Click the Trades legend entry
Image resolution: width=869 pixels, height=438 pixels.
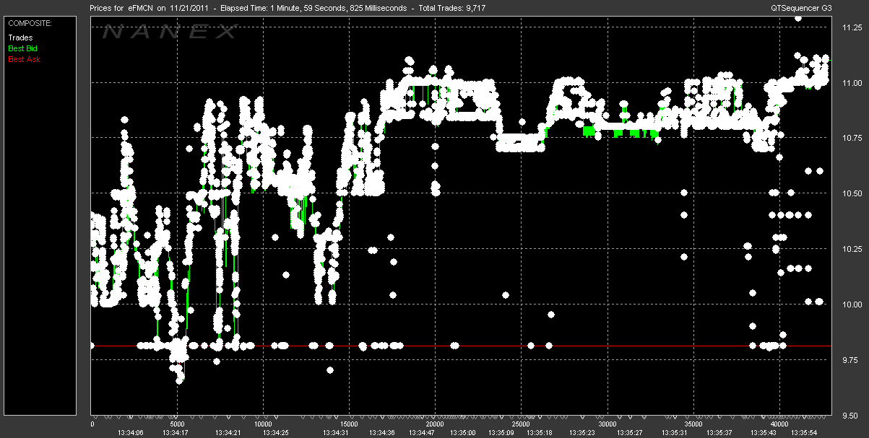(x=19, y=37)
